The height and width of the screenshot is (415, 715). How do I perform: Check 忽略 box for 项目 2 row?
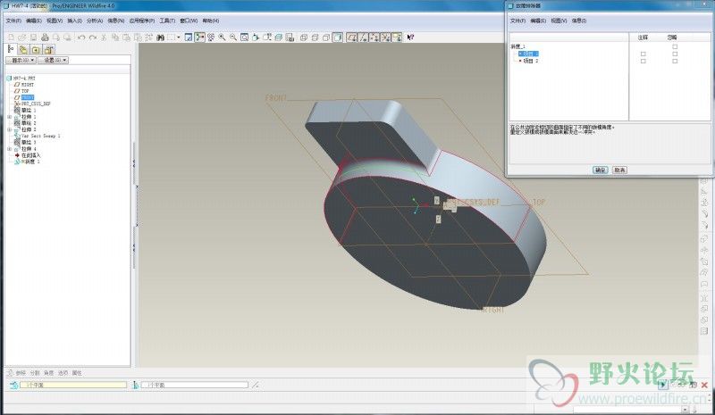pos(675,61)
